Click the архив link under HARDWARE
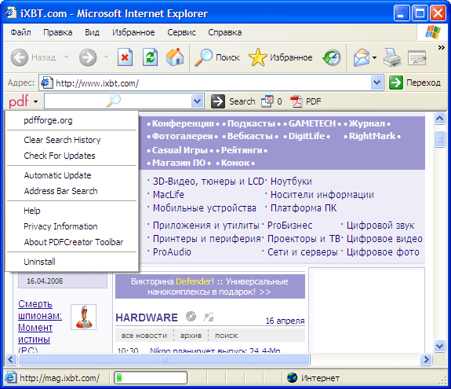This screenshot has width=451, height=389. [x=191, y=336]
